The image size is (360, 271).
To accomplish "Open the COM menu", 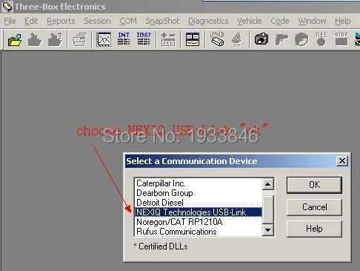I will point(128,21).
